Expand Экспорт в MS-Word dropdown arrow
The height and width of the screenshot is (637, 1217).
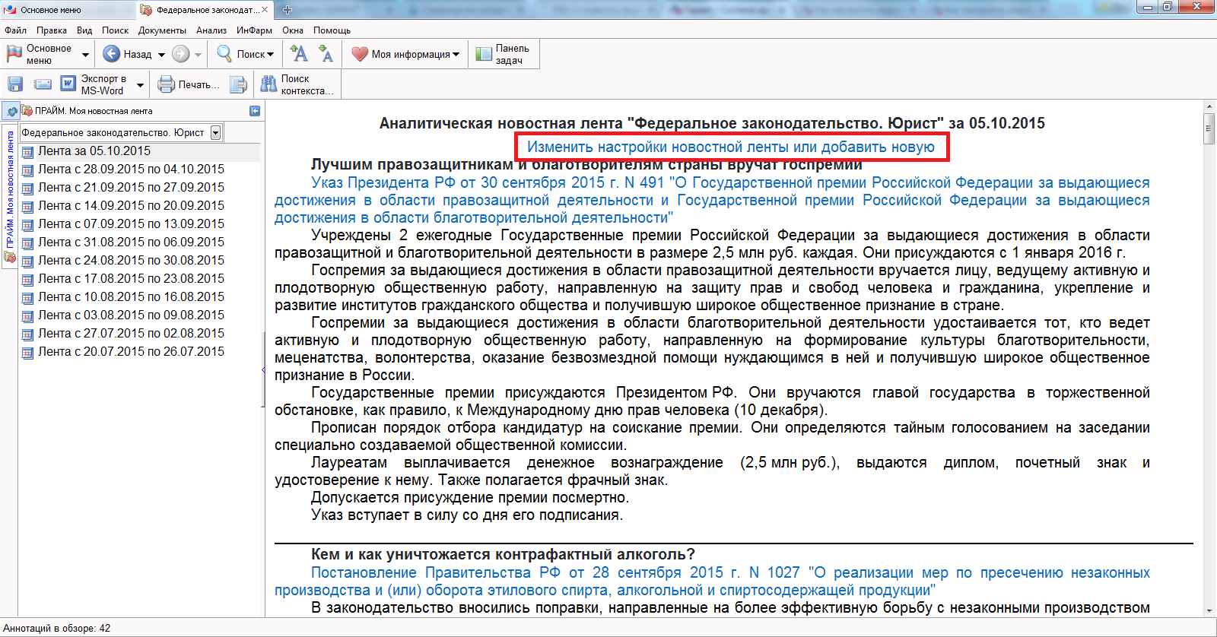click(x=140, y=85)
